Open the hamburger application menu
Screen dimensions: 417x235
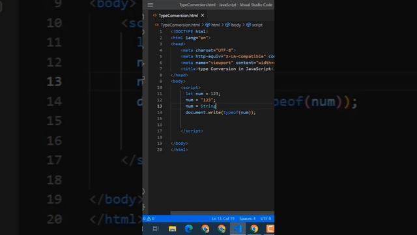(x=151, y=5)
